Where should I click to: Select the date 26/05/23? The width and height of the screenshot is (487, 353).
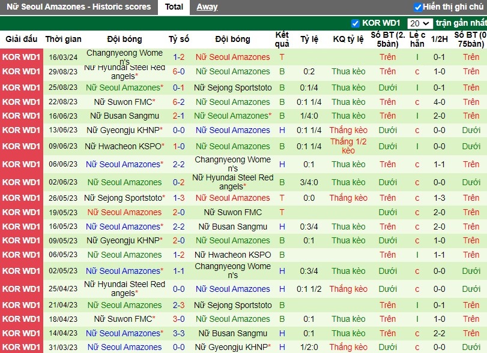[63, 198]
